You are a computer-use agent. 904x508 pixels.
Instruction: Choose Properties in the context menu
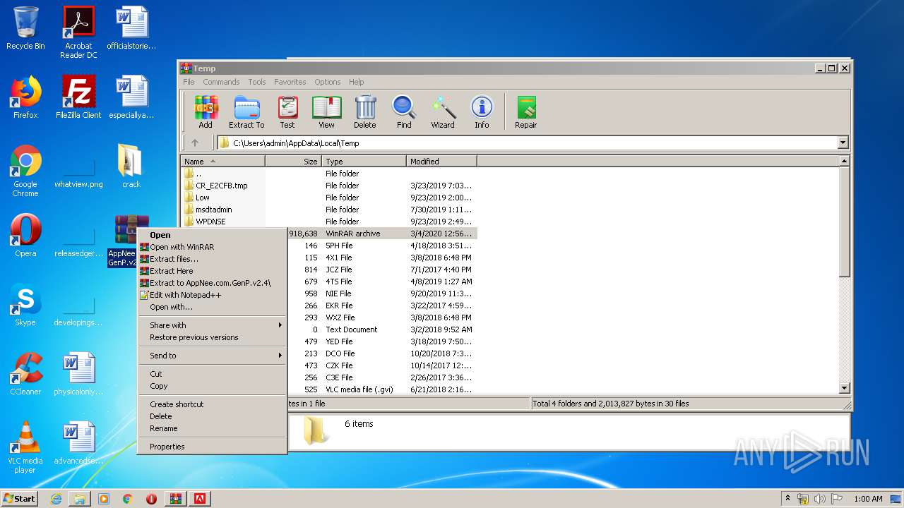[x=212, y=447]
